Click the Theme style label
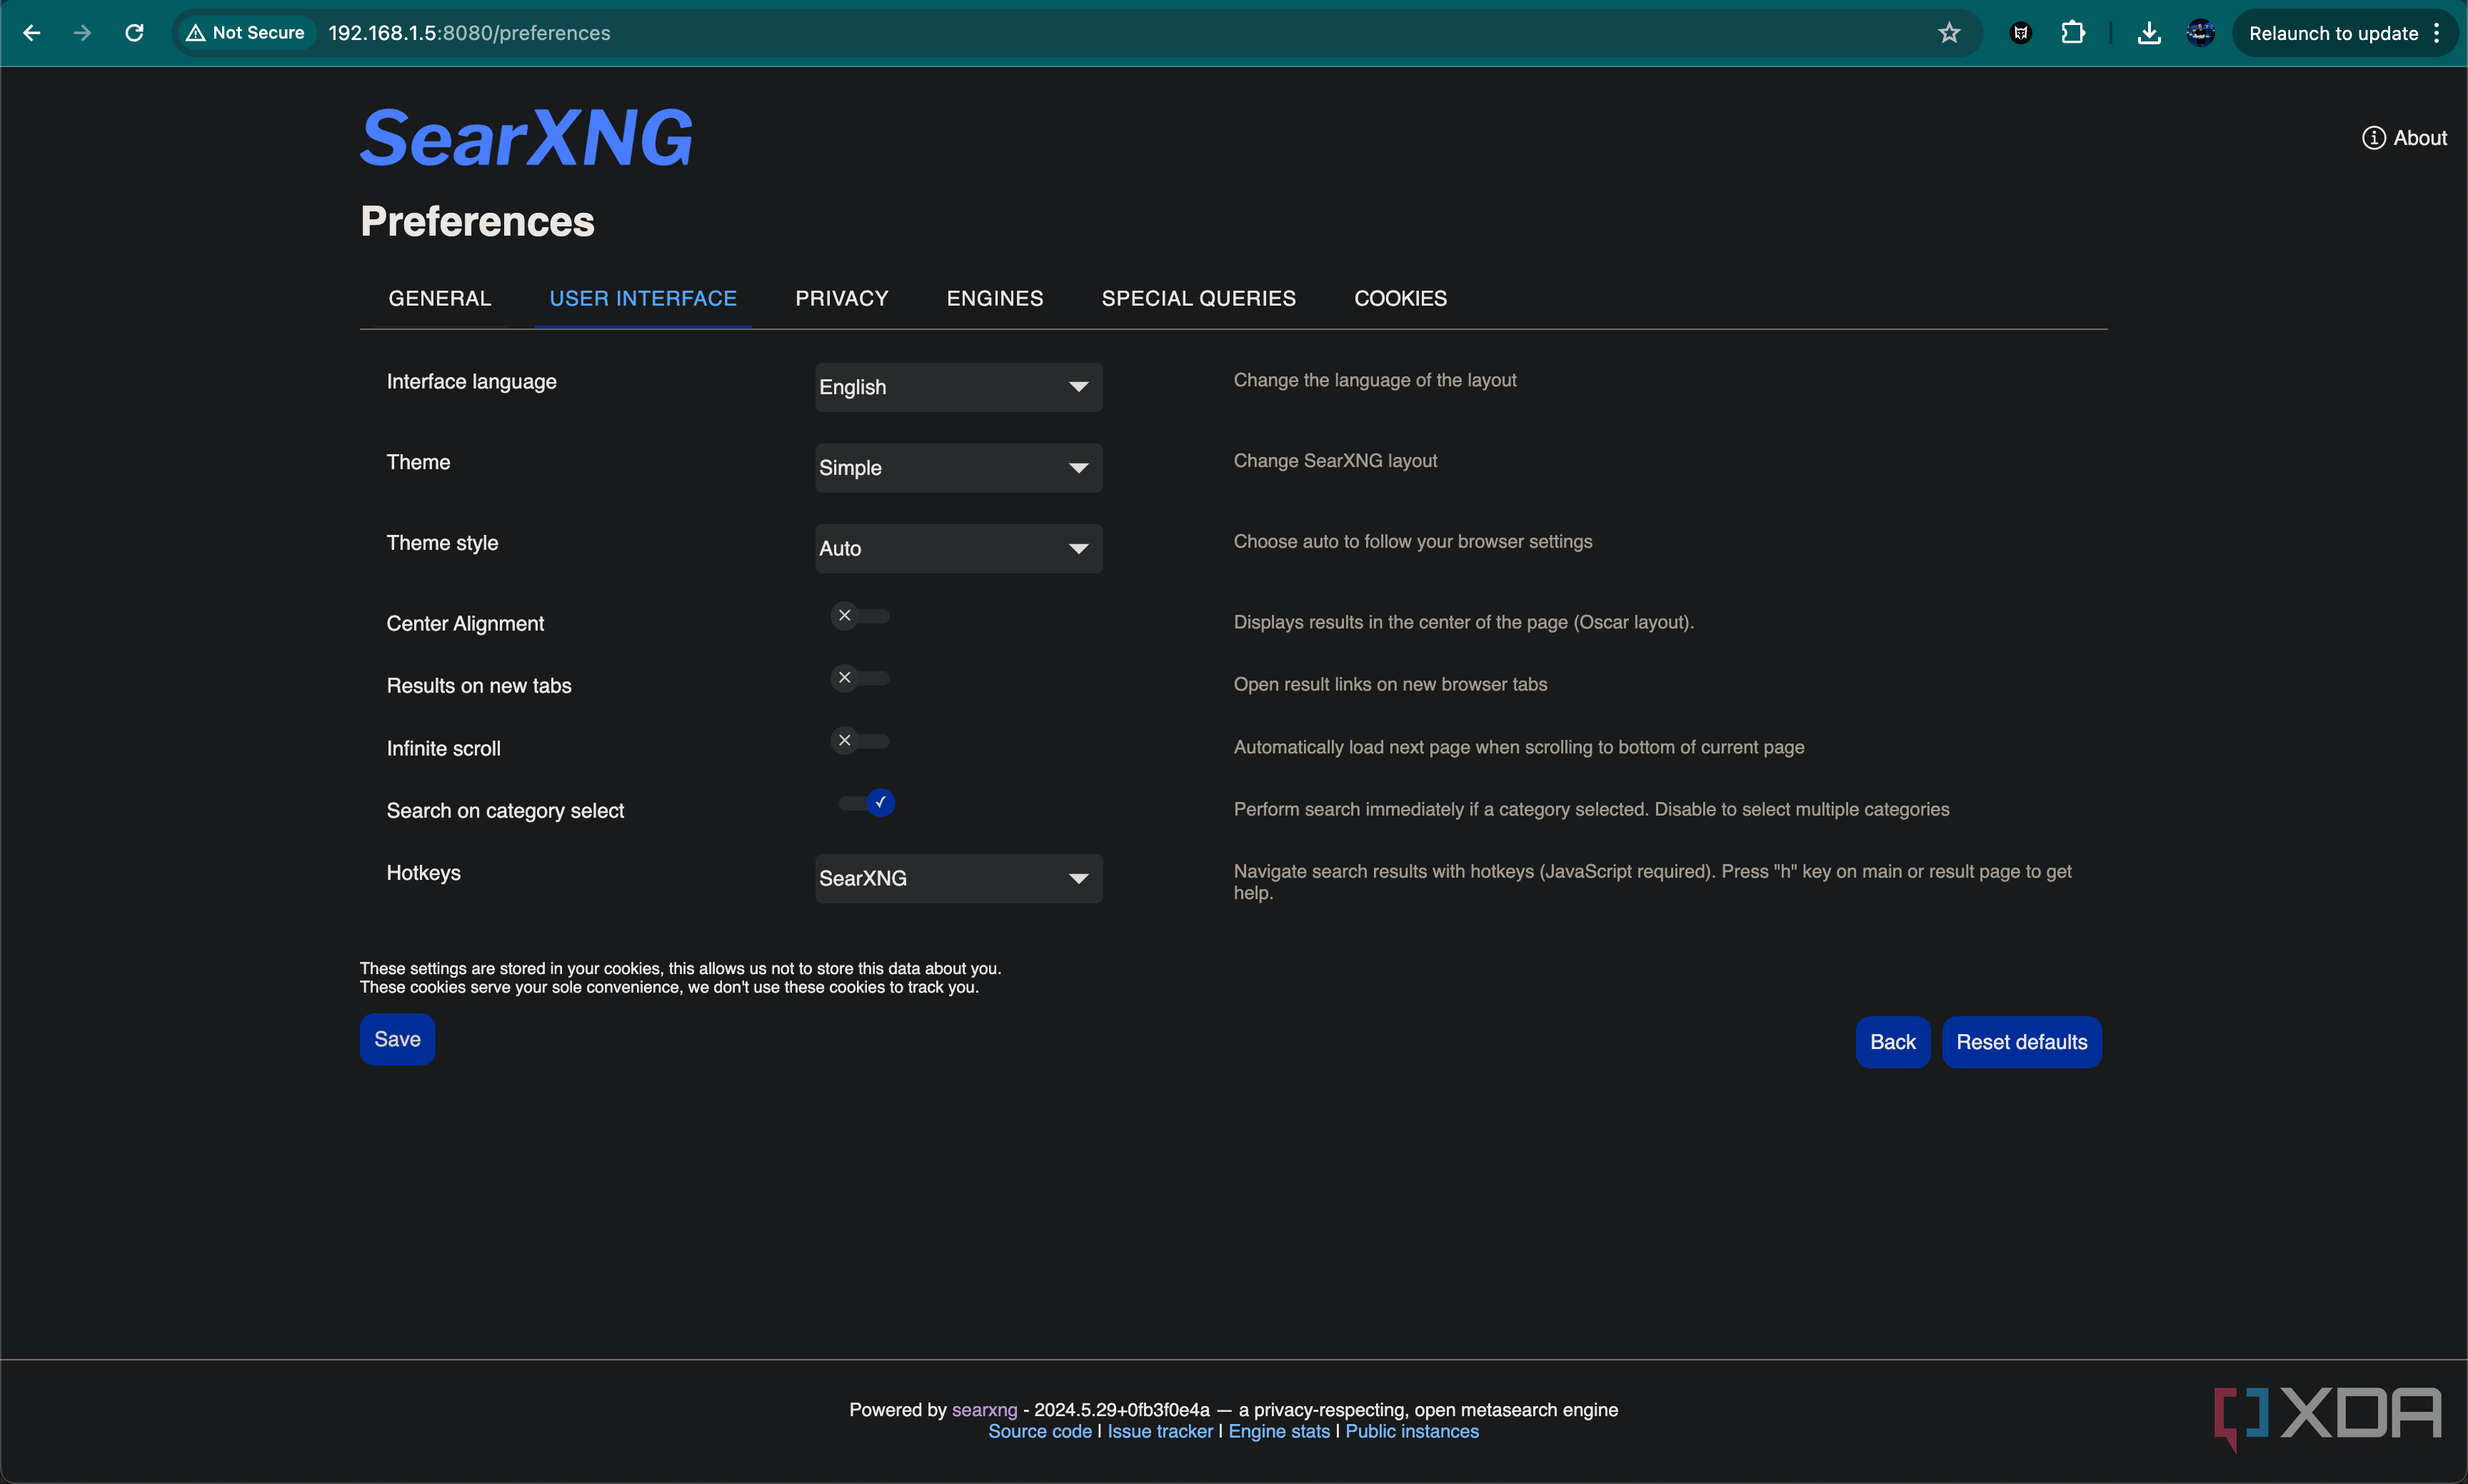Screen dimensions: 2468x1484 click(442, 542)
